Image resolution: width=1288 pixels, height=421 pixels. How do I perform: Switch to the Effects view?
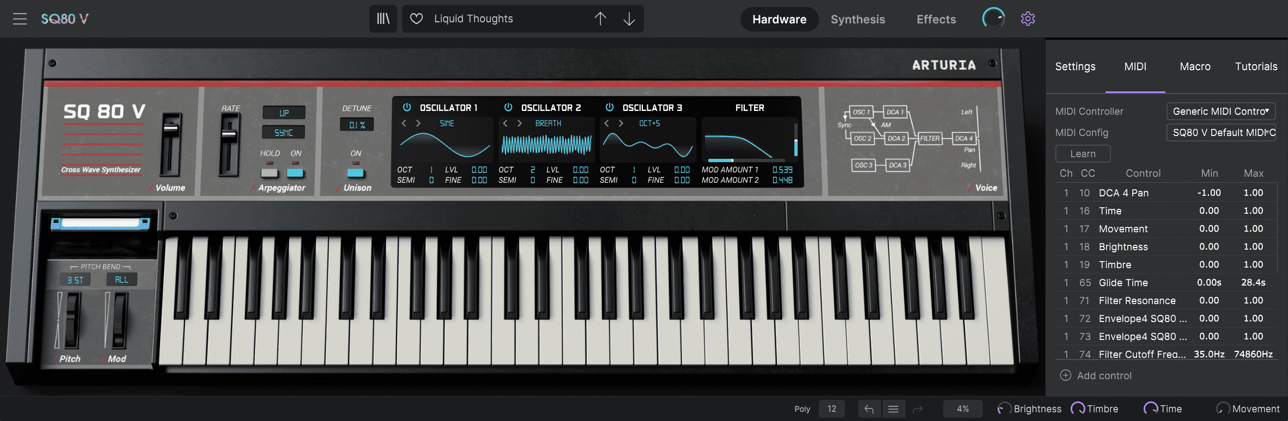[936, 19]
